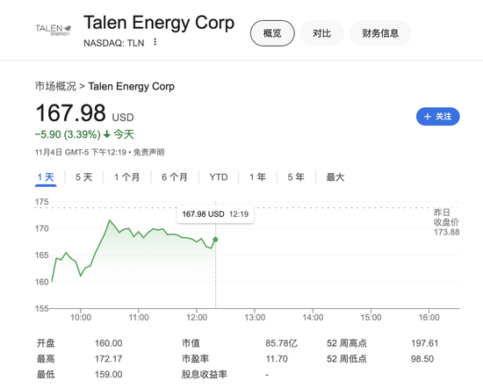
Task: Open the 免责声明 disclaimer link
Action: [148, 152]
